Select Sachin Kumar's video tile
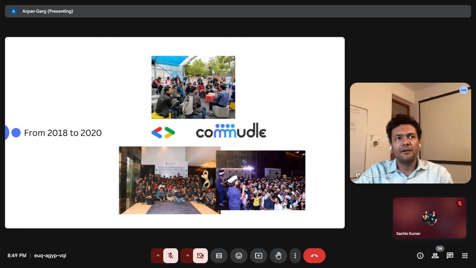The height and width of the screenshot is (268, 476). (x=430, y=218)
